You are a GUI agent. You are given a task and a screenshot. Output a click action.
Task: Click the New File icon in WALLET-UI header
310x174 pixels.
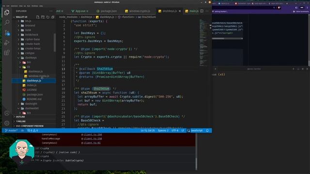tap(38, 17)
